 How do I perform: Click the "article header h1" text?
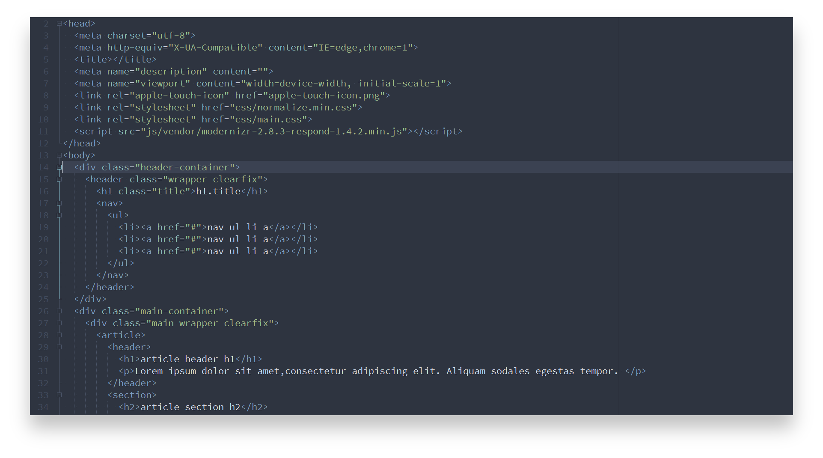188,359
